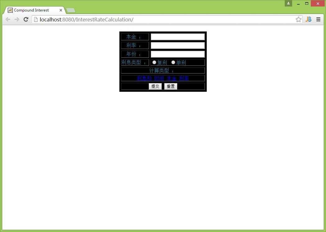Reload the page with refresh icon
This screenshot has height=232, width=326.
(26, 20)
